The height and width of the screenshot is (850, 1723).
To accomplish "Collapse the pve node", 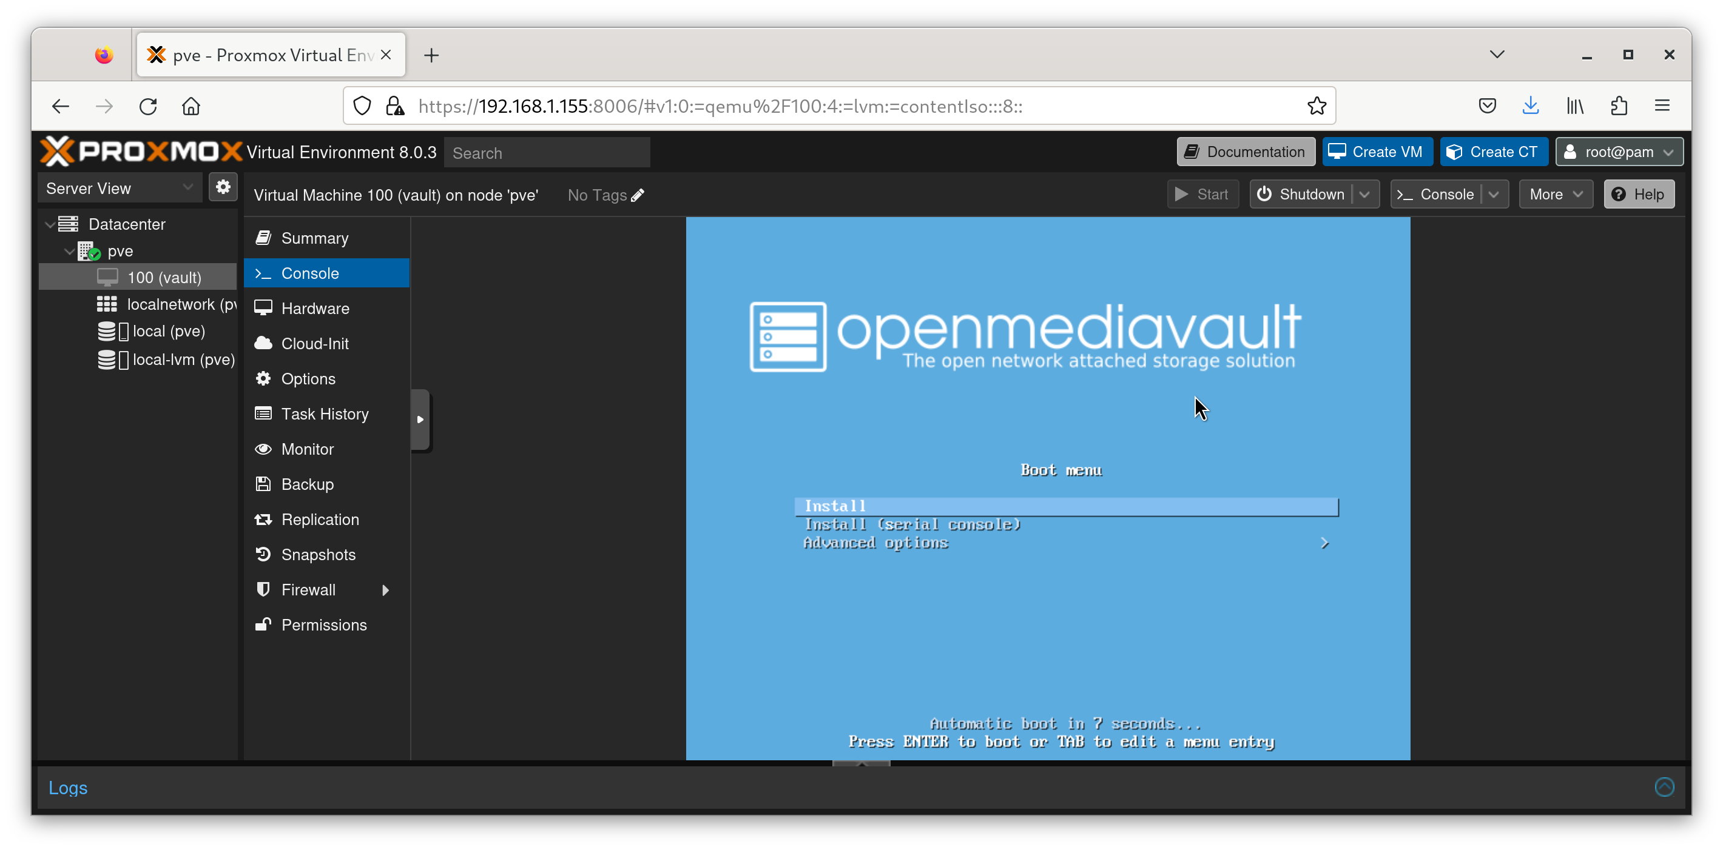I will point(69,251).
